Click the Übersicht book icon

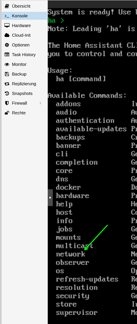coord(7,6)
